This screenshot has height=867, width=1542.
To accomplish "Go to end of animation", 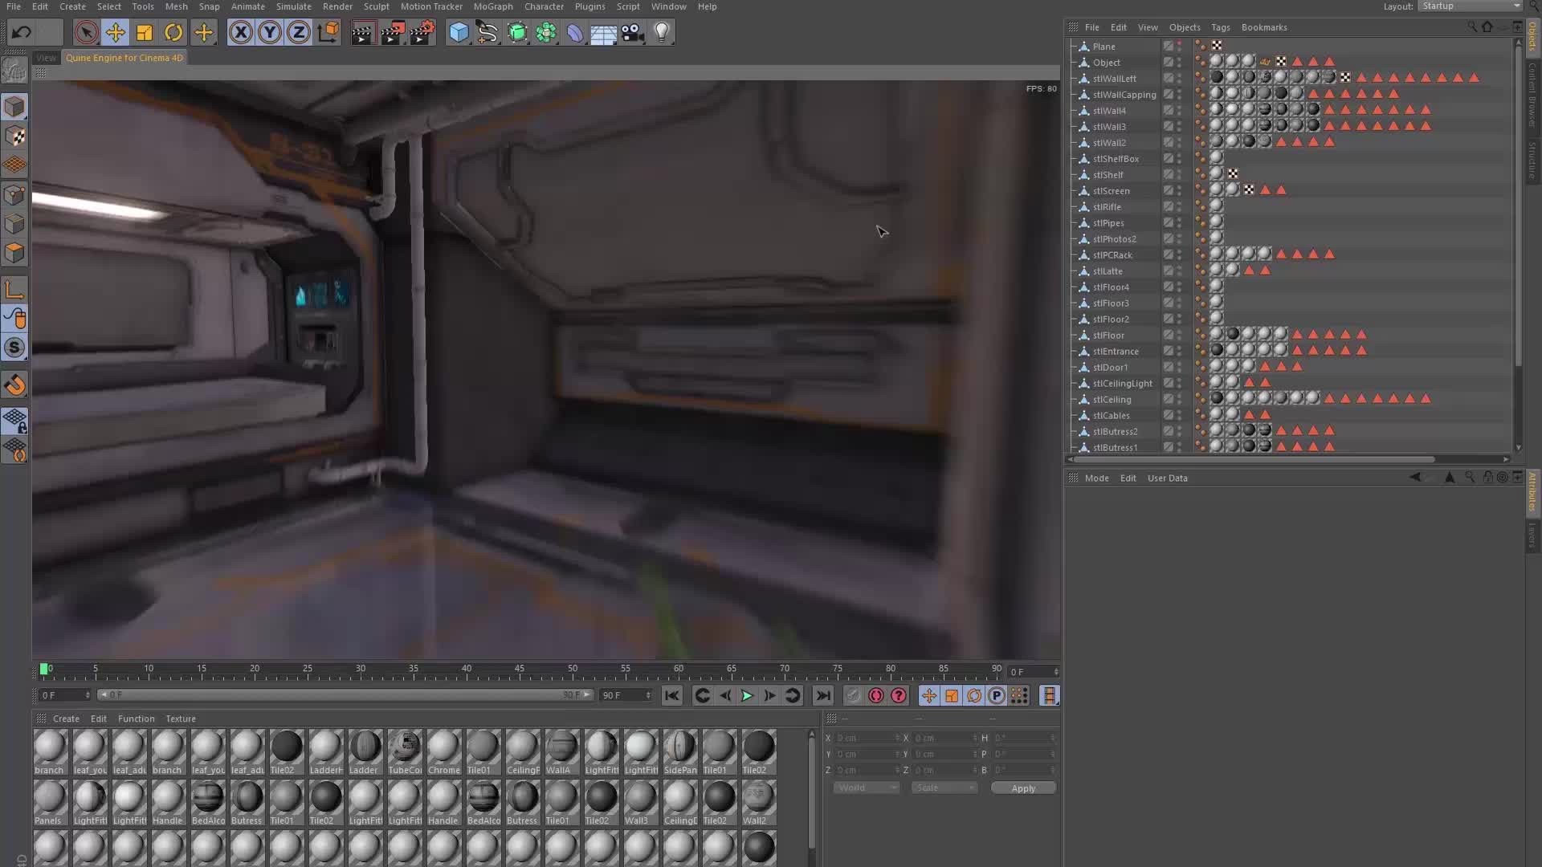I will 823,696.
